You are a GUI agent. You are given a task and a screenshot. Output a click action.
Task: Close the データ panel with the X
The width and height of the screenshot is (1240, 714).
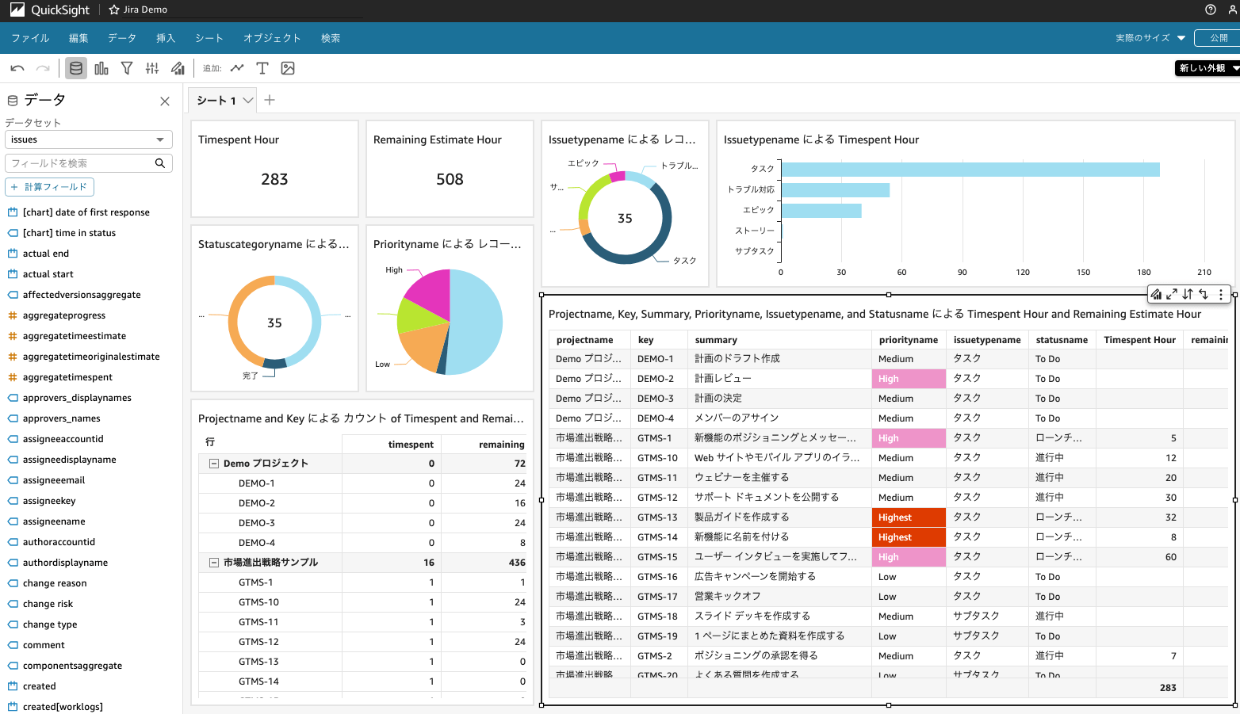pyautogui.click(x=165, y=101)
